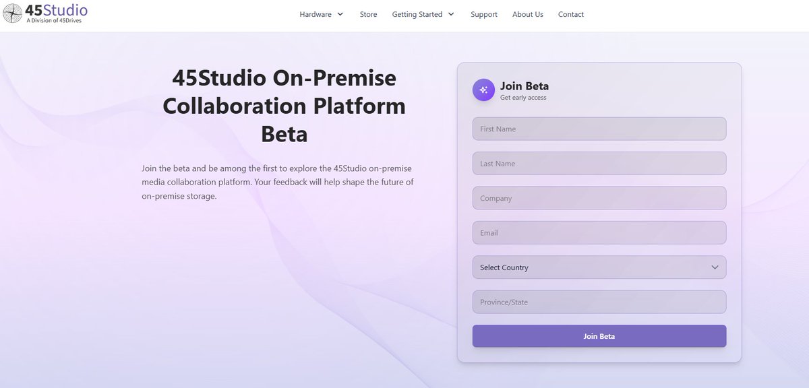This screenshot has width=809, height=388.
Task: Go to the Support page
Action: [x=484, y=14]
